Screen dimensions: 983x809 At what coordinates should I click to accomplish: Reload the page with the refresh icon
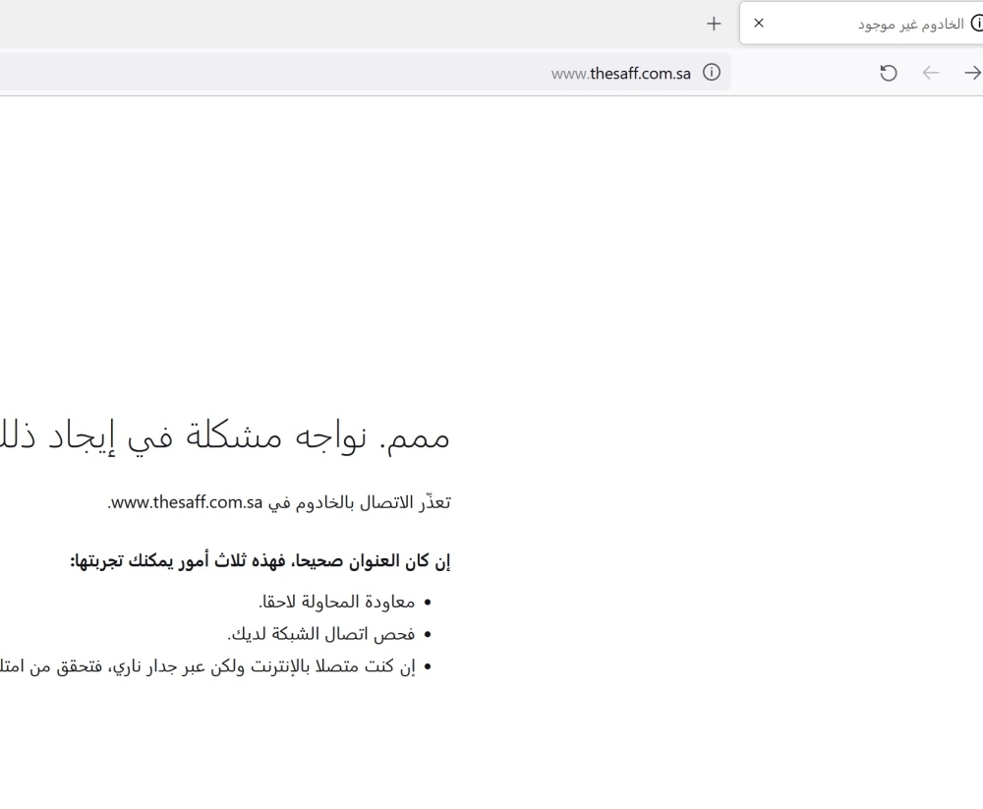[x=888, y=73]
